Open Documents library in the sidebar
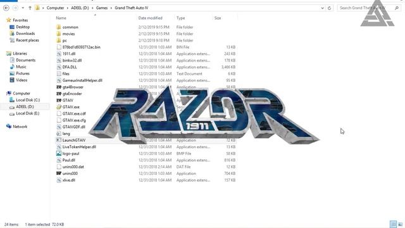 [25, 60]
